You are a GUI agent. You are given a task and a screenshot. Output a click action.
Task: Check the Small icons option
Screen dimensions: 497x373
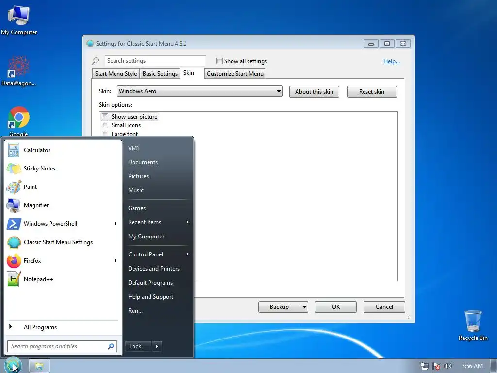coord(105,125)
